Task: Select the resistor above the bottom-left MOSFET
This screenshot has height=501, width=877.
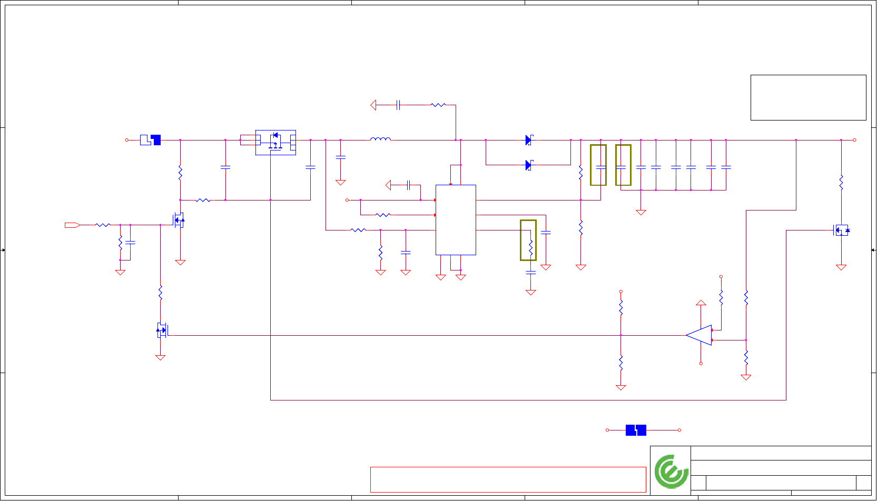Action: coord(160,293)
